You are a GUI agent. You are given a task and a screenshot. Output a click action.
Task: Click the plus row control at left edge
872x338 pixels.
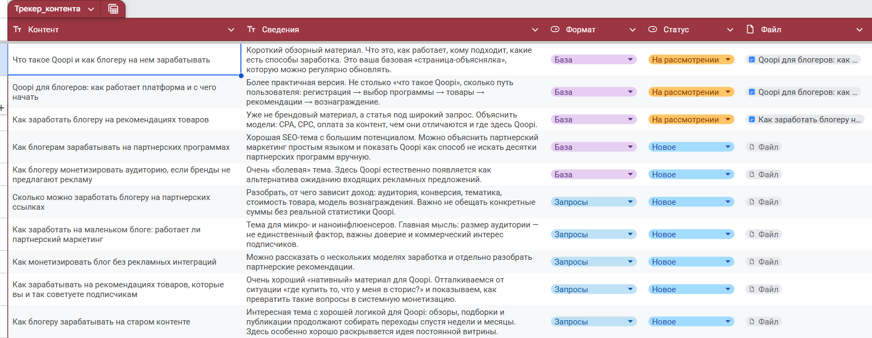(2, 108)
